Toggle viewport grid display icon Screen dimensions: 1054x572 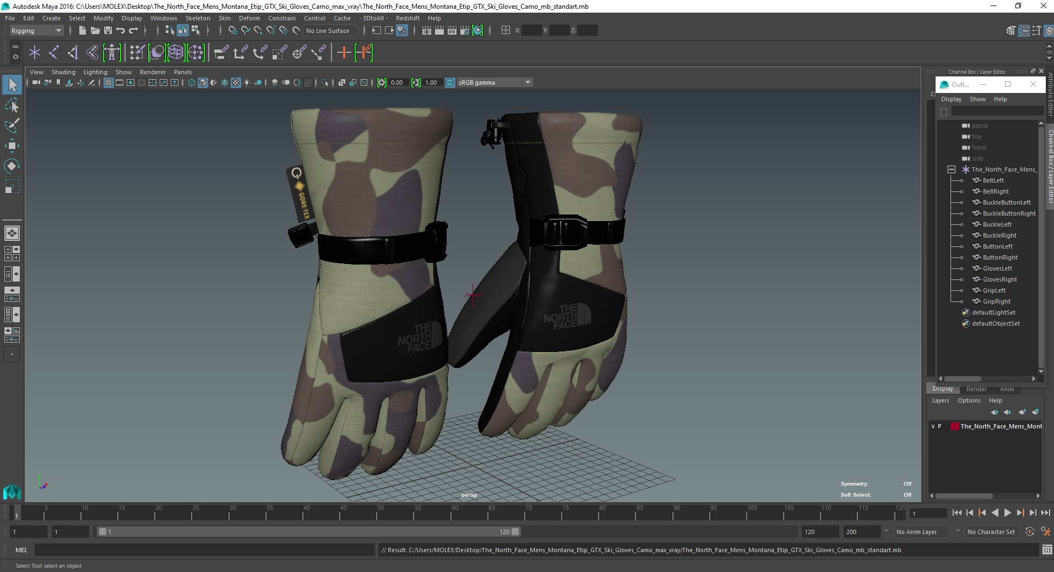108,82
